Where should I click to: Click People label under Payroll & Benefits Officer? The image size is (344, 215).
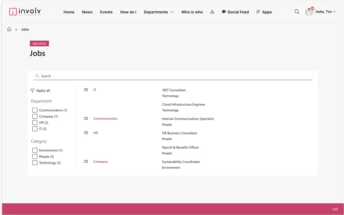[167, 153]
